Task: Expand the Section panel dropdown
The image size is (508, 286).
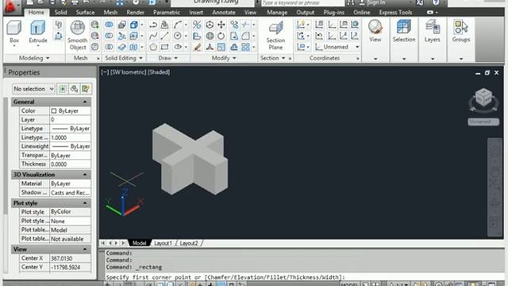Action: 283,58
